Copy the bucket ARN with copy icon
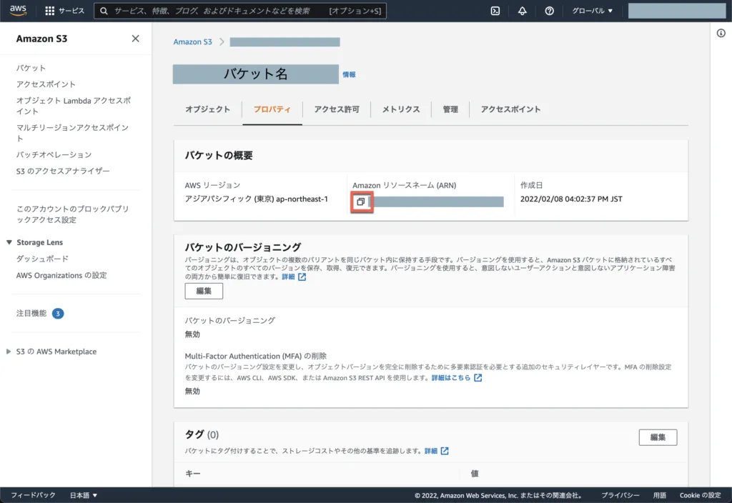This screenshot has height=503, width=732. tap(360, 201)
